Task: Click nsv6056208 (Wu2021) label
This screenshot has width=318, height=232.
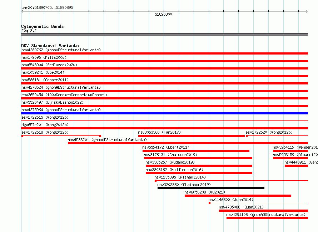Action: pyautogui.click(x=205, y=192)
